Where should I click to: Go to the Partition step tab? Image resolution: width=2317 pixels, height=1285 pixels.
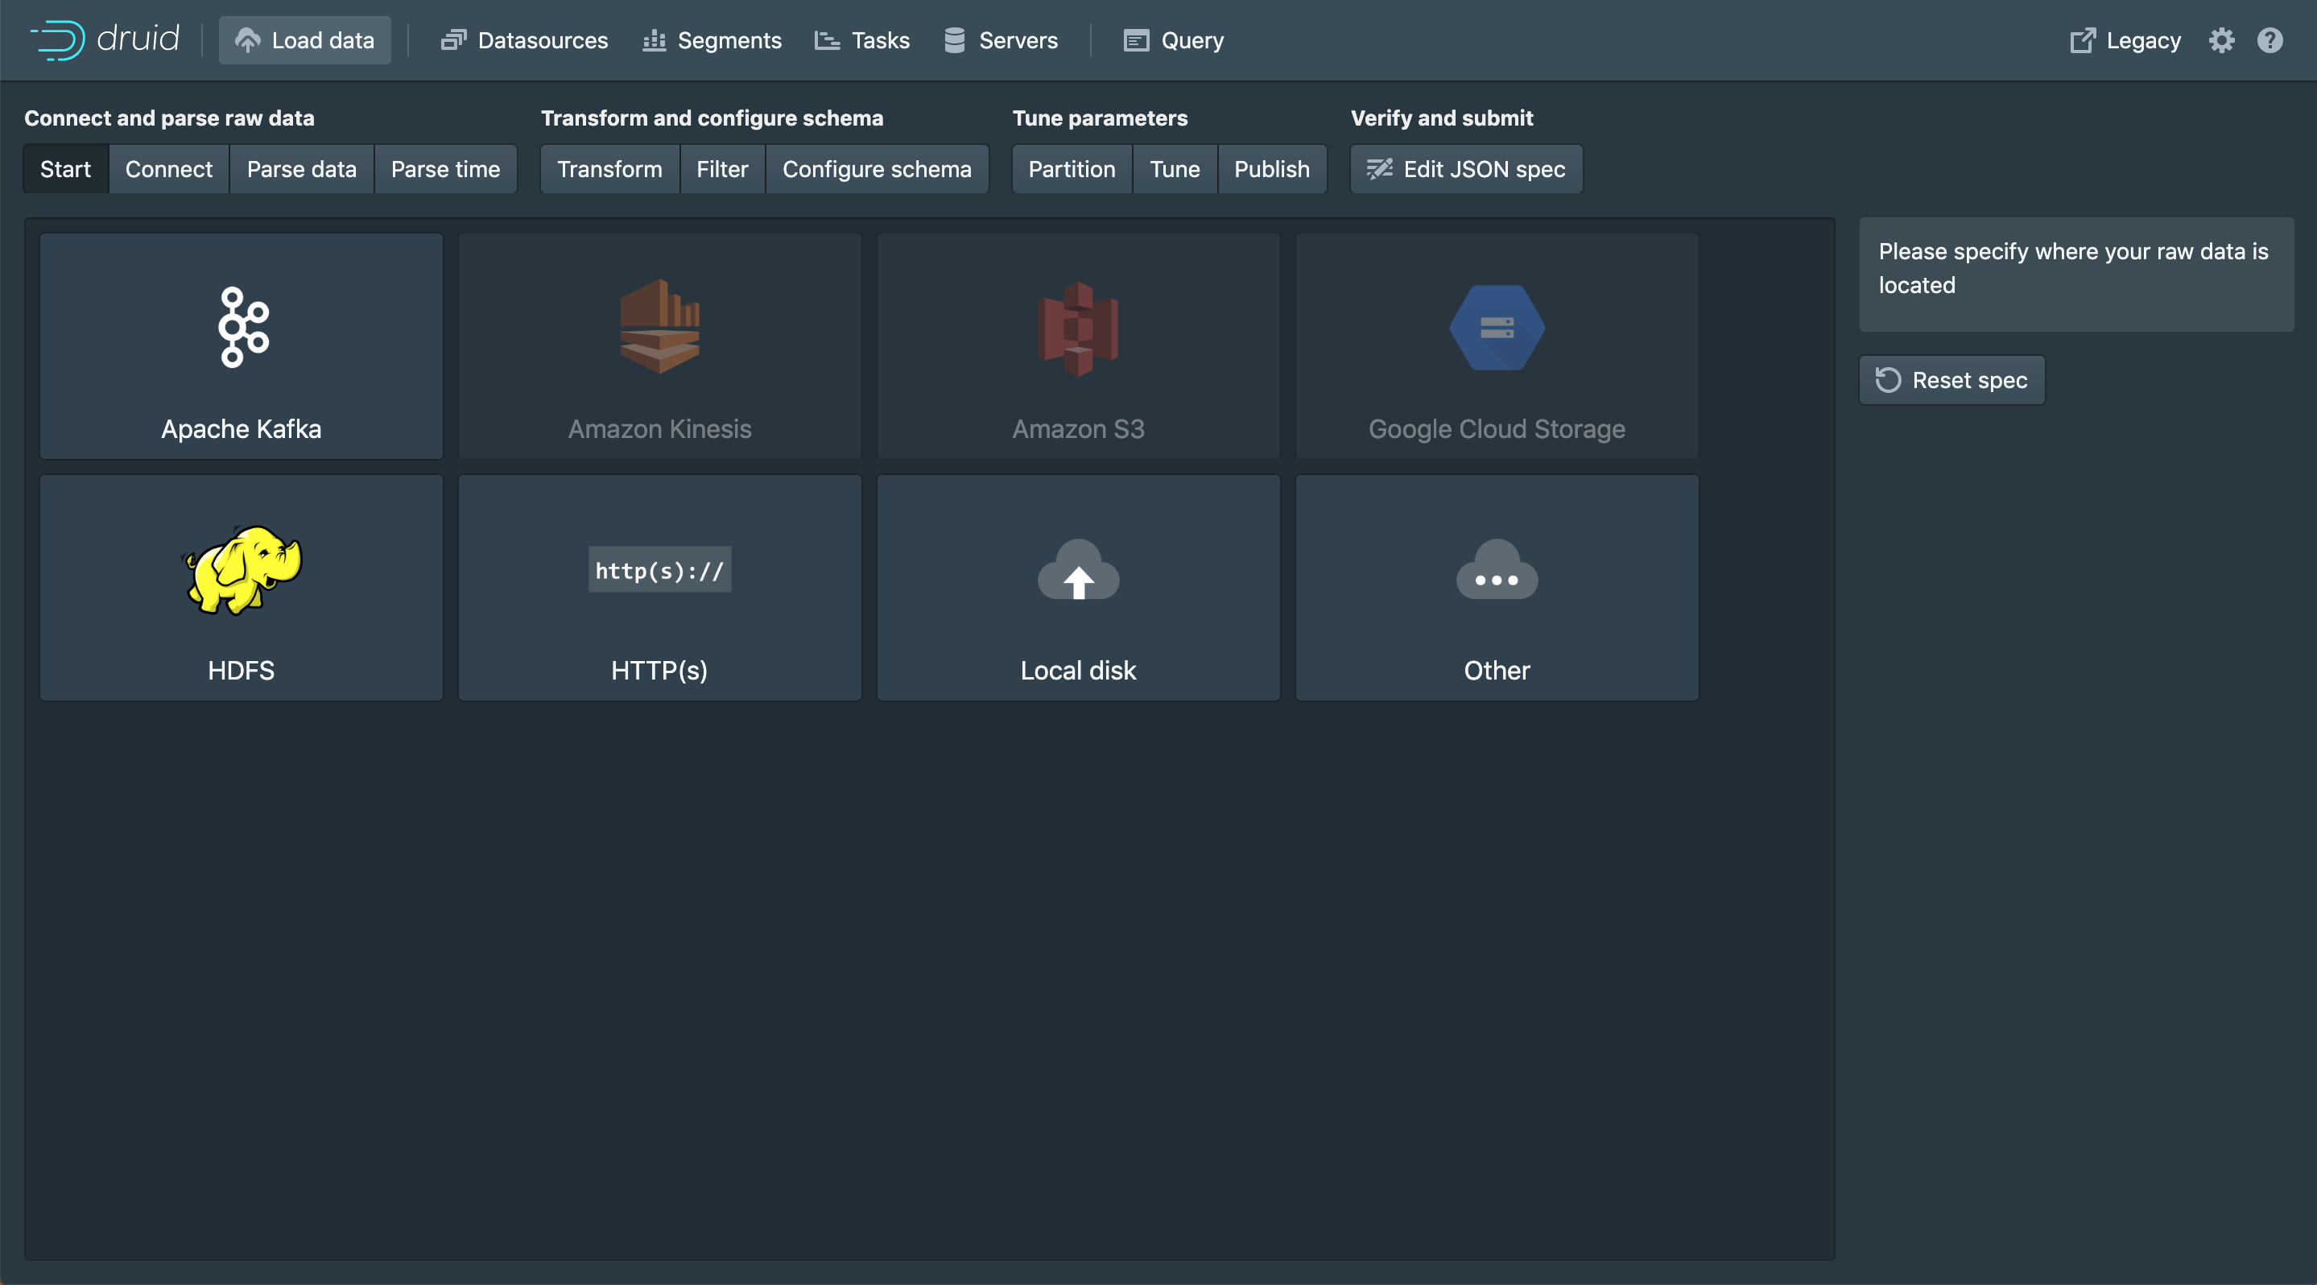point(1072,169)
